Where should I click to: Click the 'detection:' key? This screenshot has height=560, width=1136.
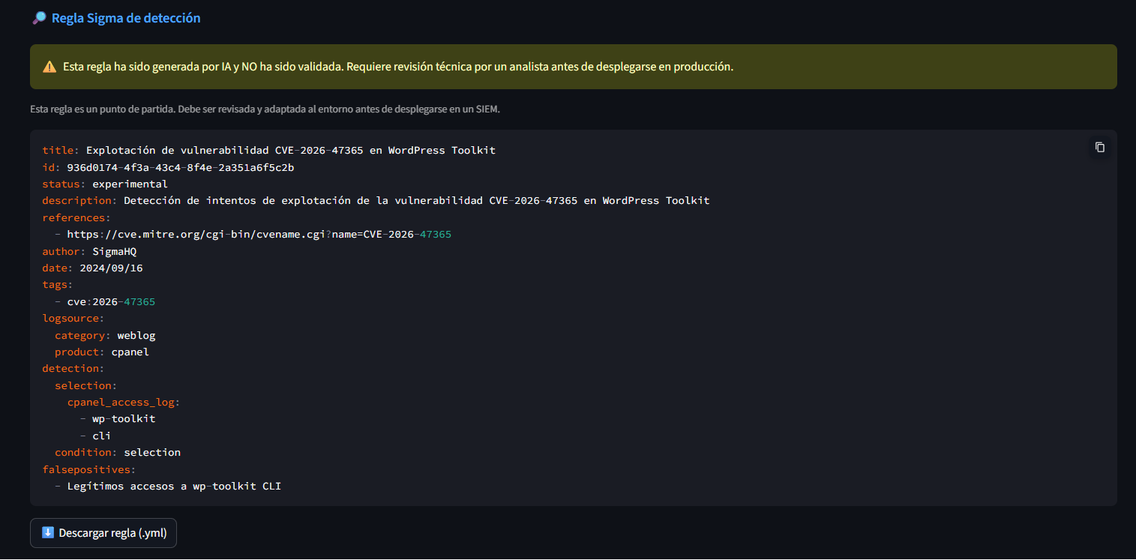[x=73, y=368]
